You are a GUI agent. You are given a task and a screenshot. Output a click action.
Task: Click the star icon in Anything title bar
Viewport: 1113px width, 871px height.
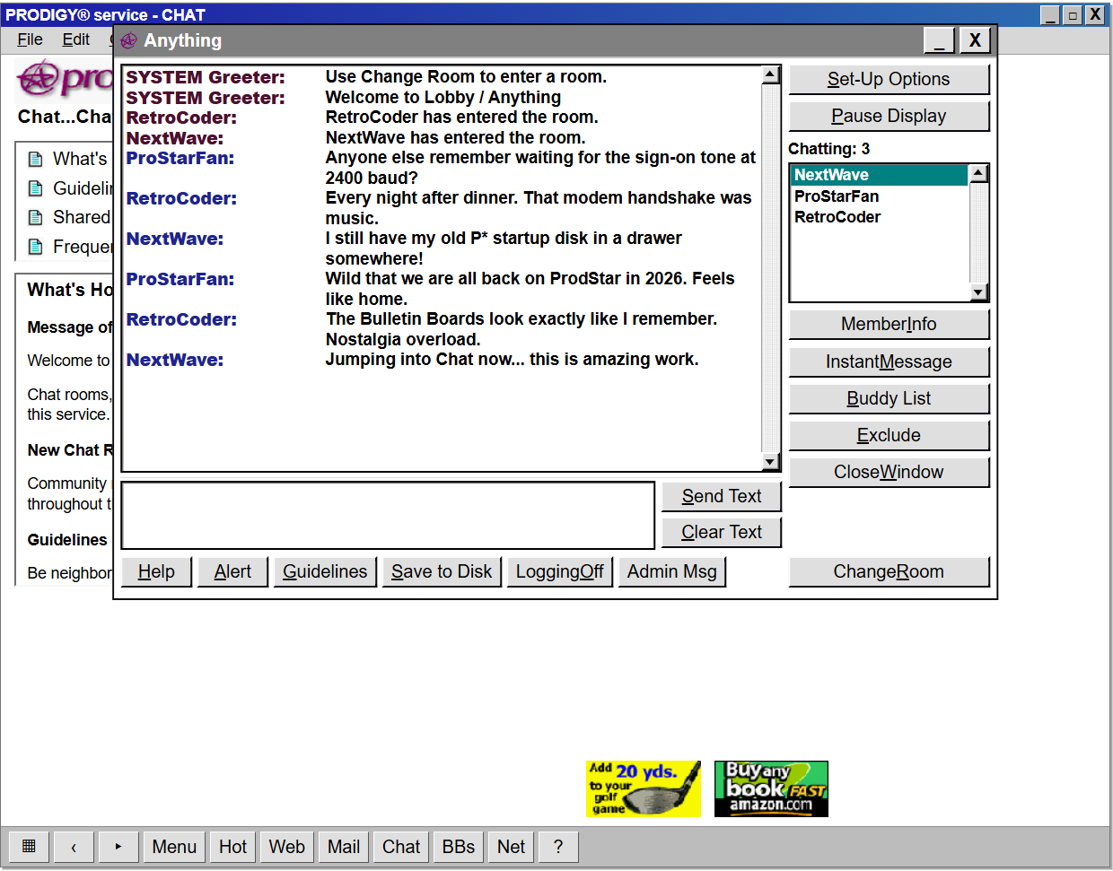(129, 40)
